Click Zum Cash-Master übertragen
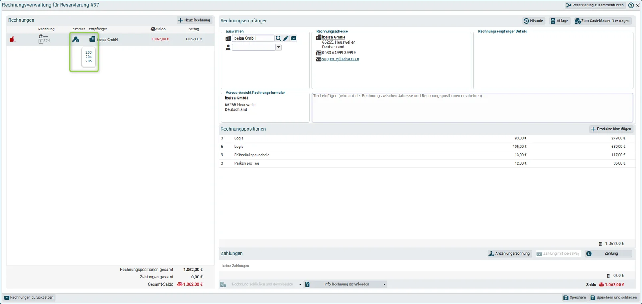Image resolution: width=642 pixels, height=304 pixels. pyautogui.click(x=602, y=21)
